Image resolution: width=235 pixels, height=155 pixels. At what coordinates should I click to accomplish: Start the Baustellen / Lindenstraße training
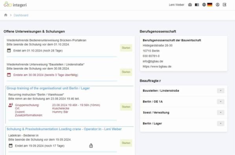(x=126, y=72)
